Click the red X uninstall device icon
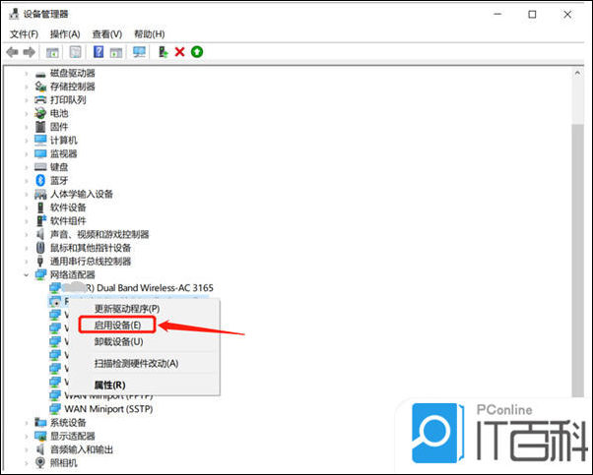The image size is (593, 475). tap(179, 52)
